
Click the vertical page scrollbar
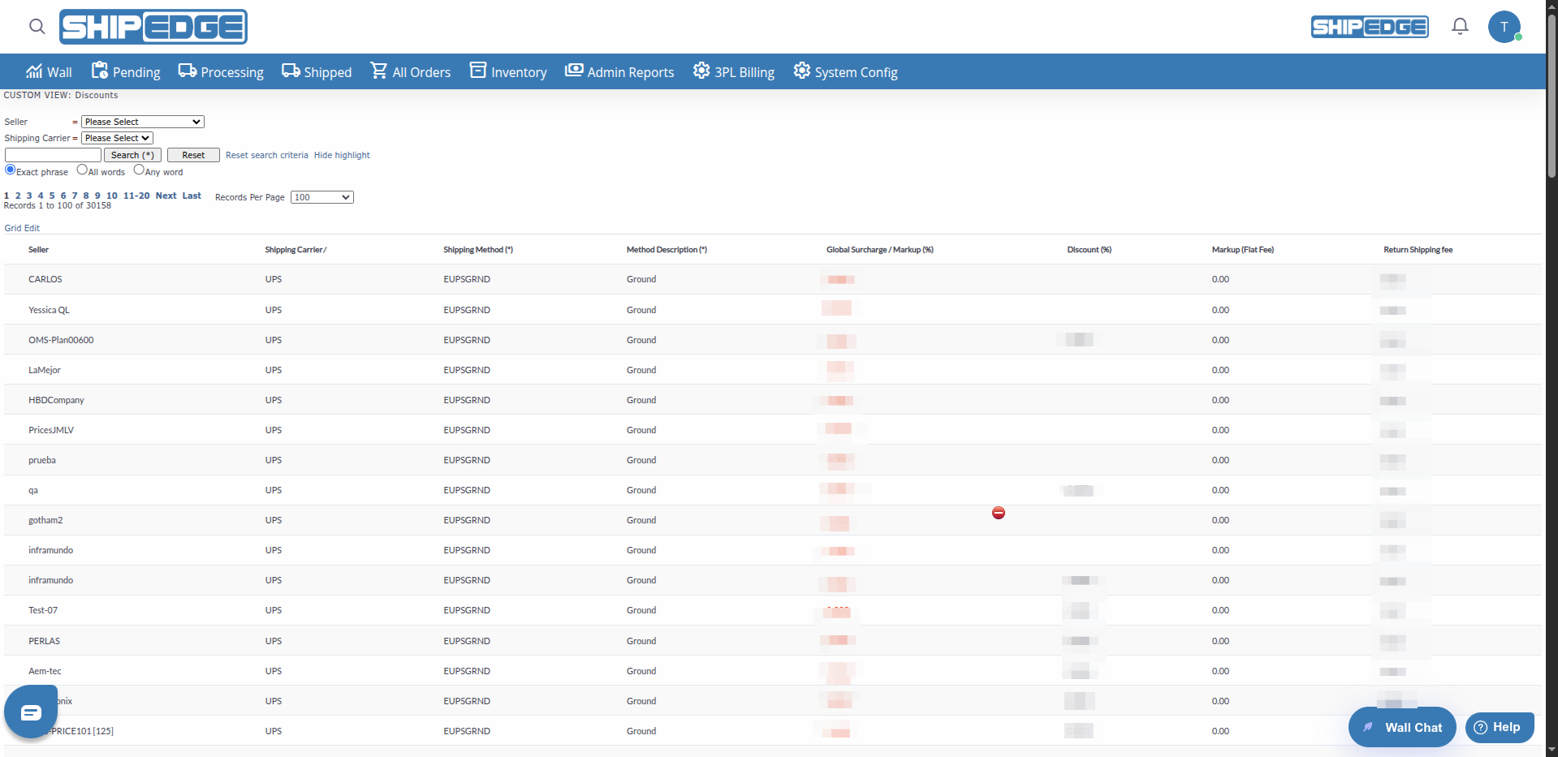[1552, 97]
